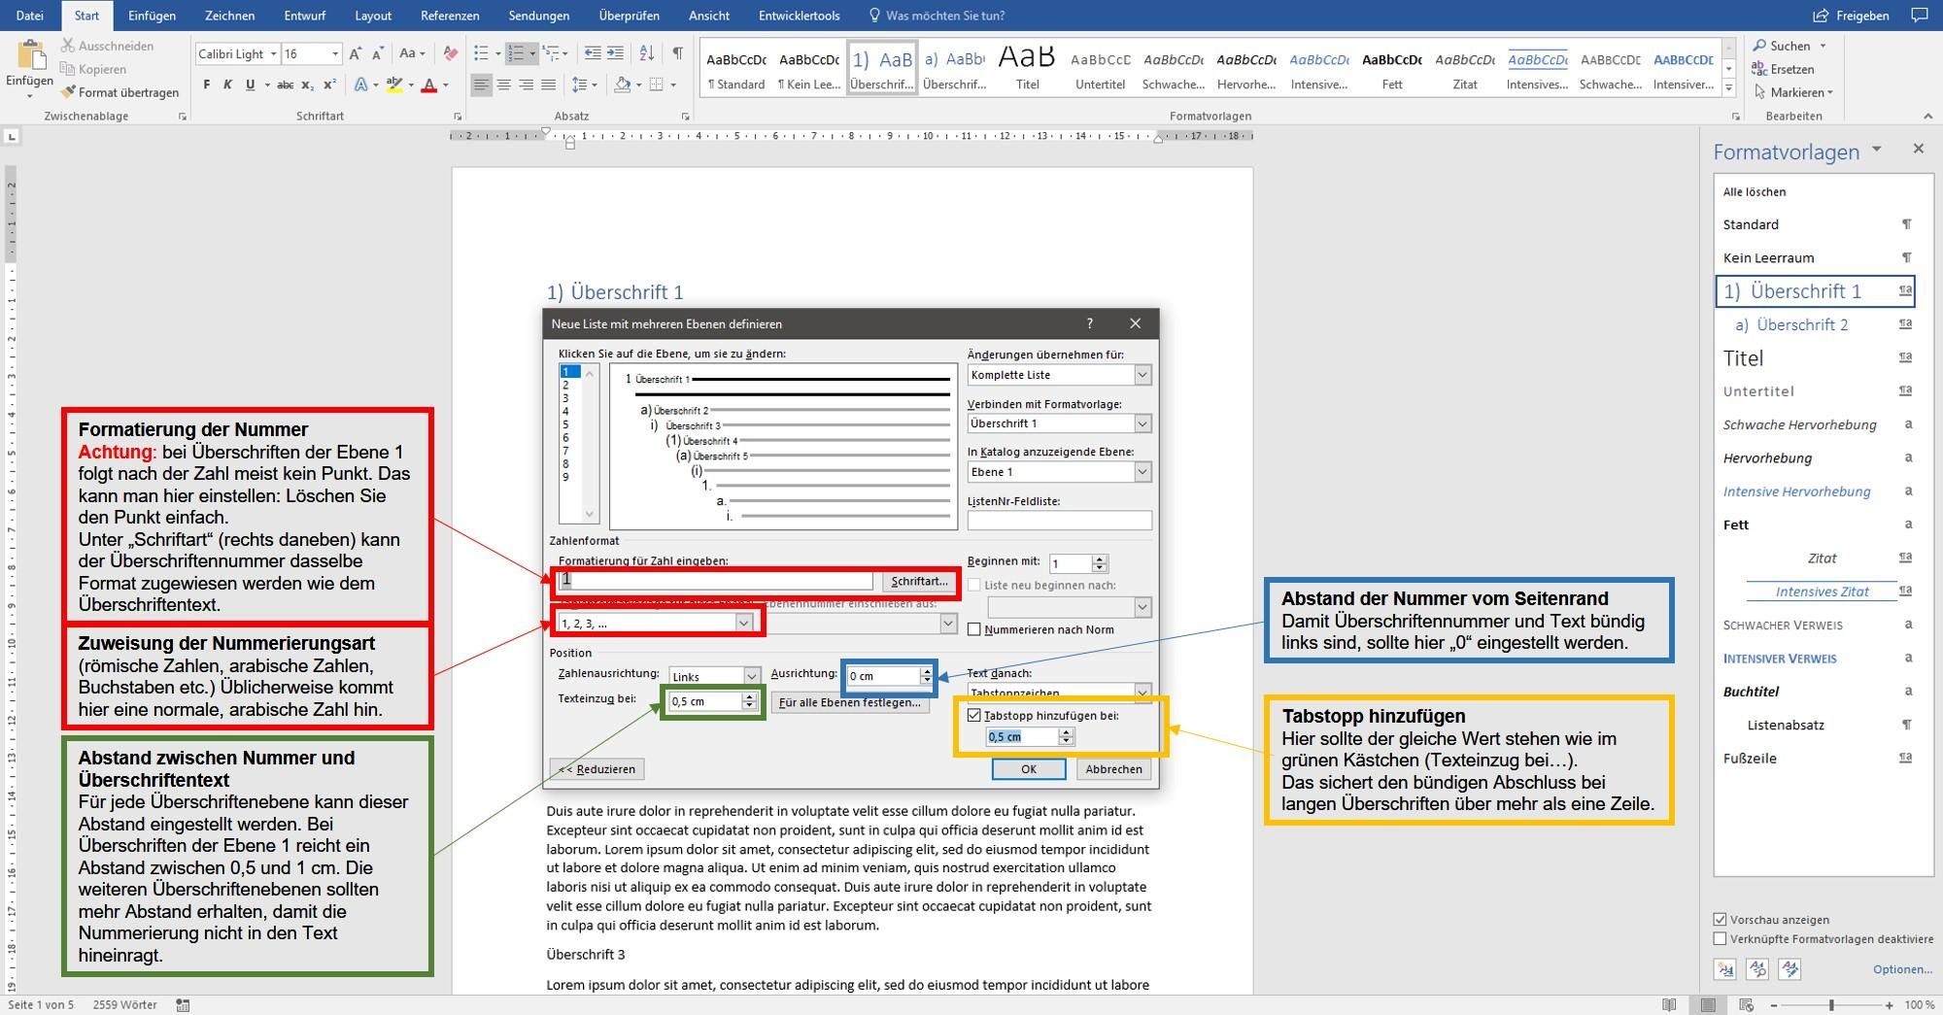Click Alle löschen in Formatvorlagen pane
This screenshot has width=1943, height=1015.
click(x=1755, y=191)
